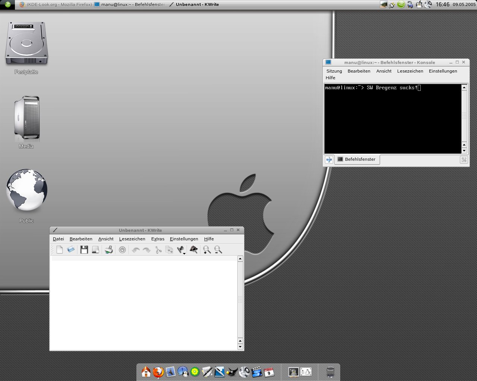
Task: Select the Public globe desktop icon
Action: 26,196
